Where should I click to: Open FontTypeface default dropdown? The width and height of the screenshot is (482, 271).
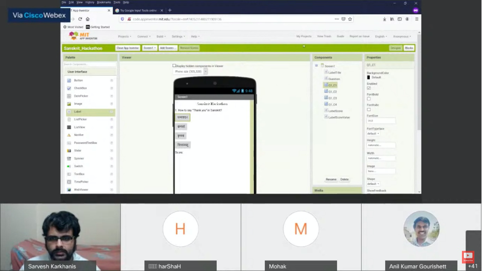(x=373, y=134)
